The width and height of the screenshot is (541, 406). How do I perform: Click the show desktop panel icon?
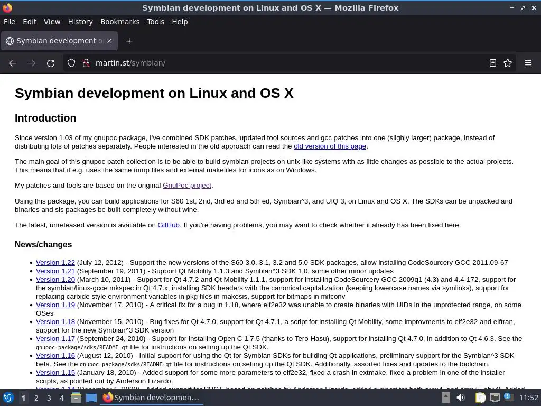click(91, 398)
